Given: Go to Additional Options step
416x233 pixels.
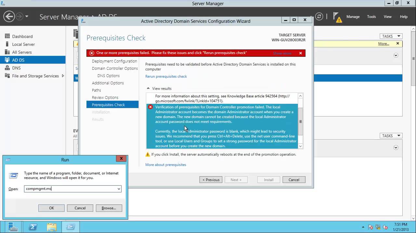Looking at the screenshot, I should (108, 83).
